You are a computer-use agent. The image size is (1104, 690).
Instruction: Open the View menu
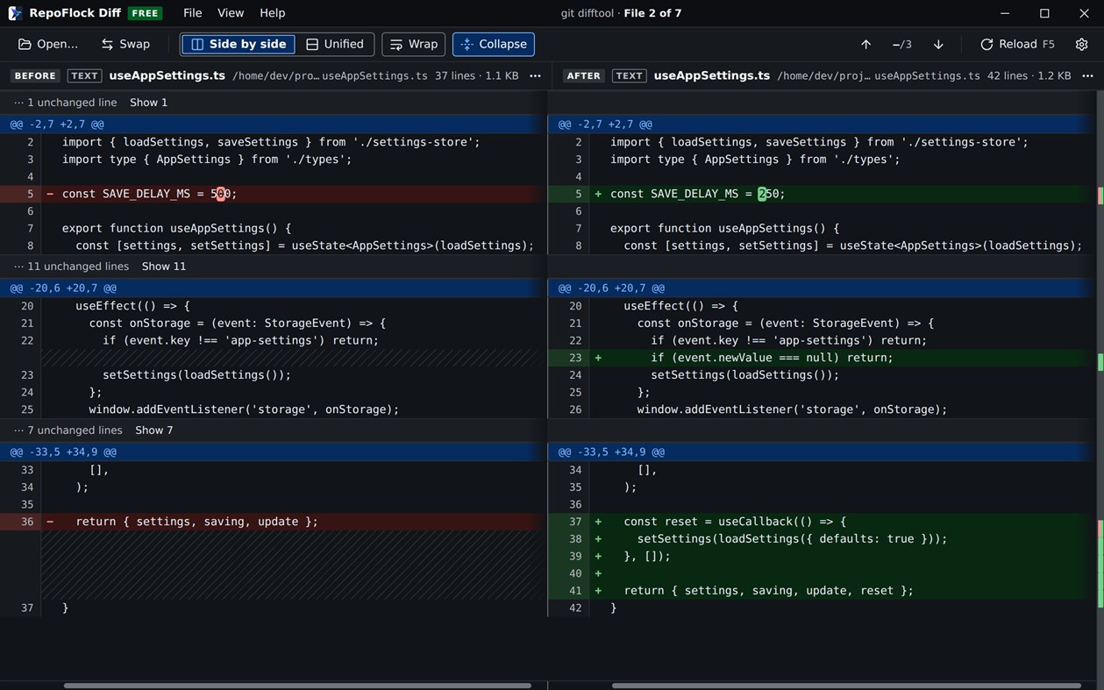coord(231,13)
